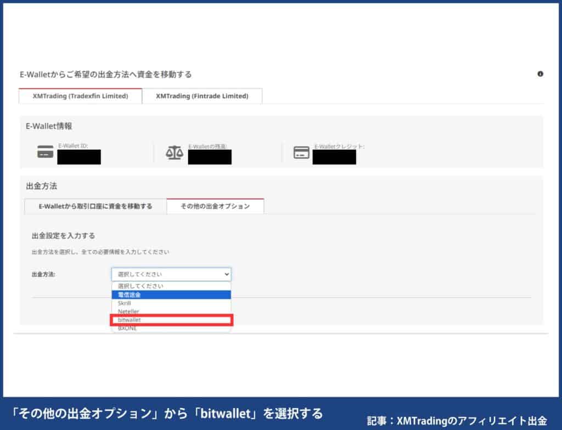Select Skrill from the withdrawal list
Image resolution: width=562 pixels, height=430 pixels.
(171, 303)
